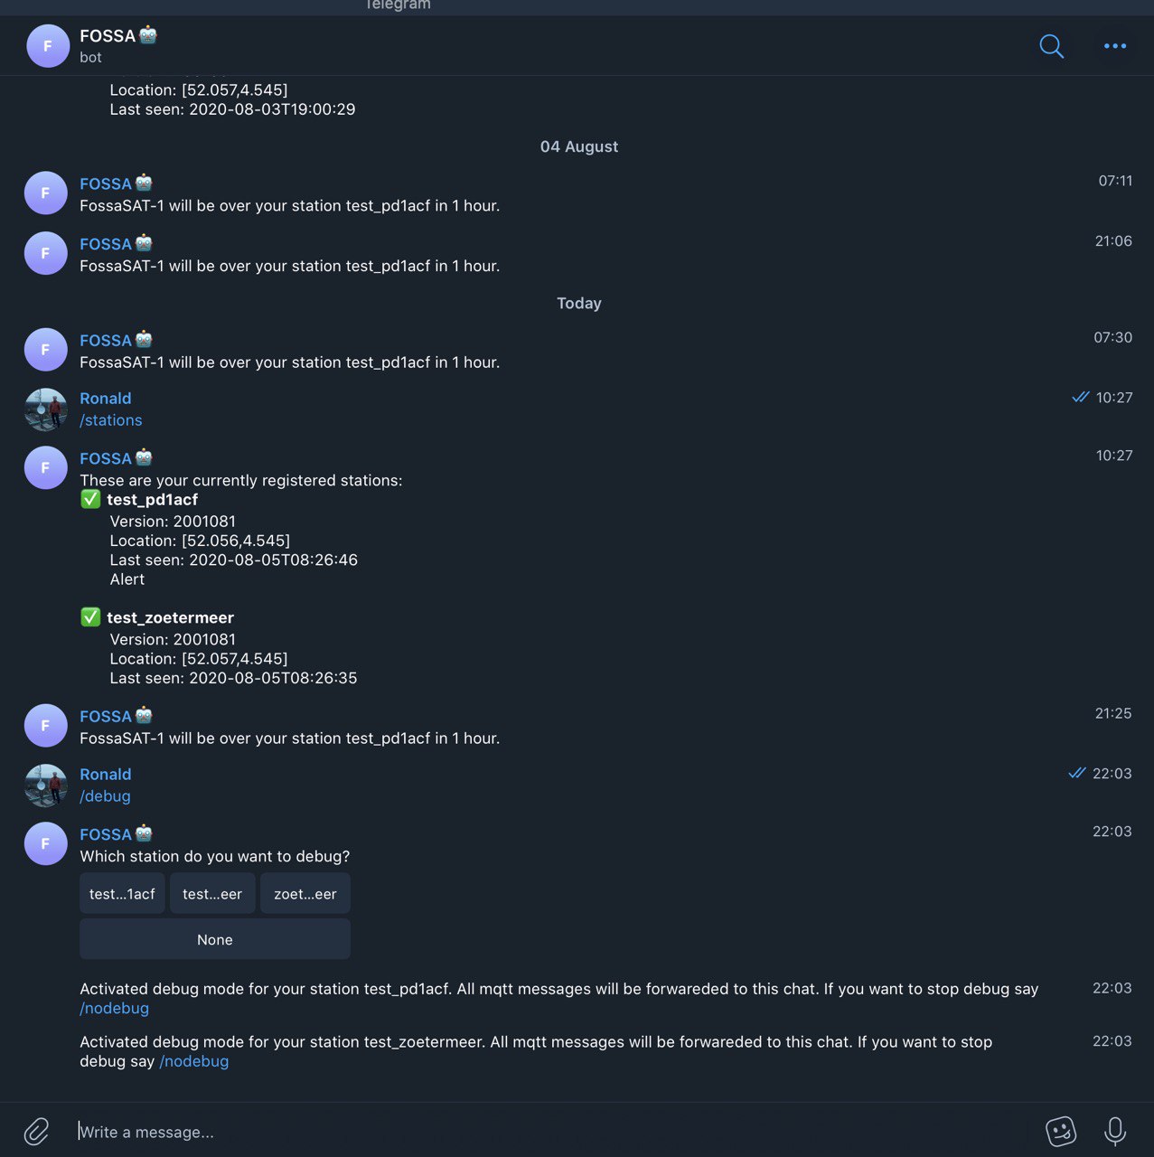Attach a file with the paperclip icon
Screen dimensions: 1154x1157
(x=36, y=1131)
